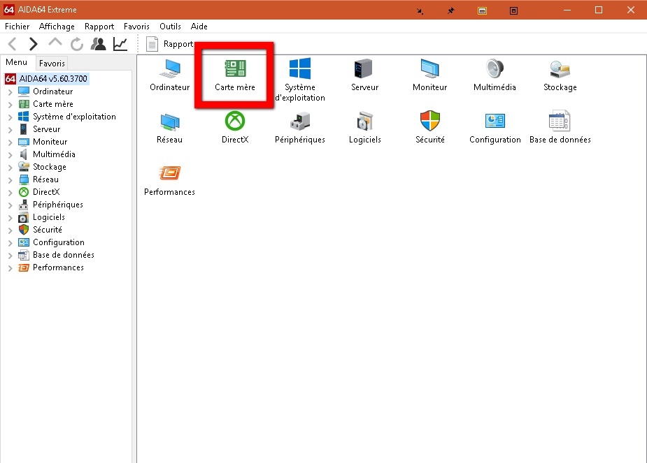
Task: Expand the Ordinateur tree node
Action: (x=10, y=92)
